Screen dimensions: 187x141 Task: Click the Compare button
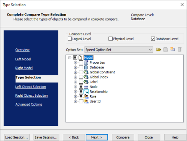(x=123, y=137)
